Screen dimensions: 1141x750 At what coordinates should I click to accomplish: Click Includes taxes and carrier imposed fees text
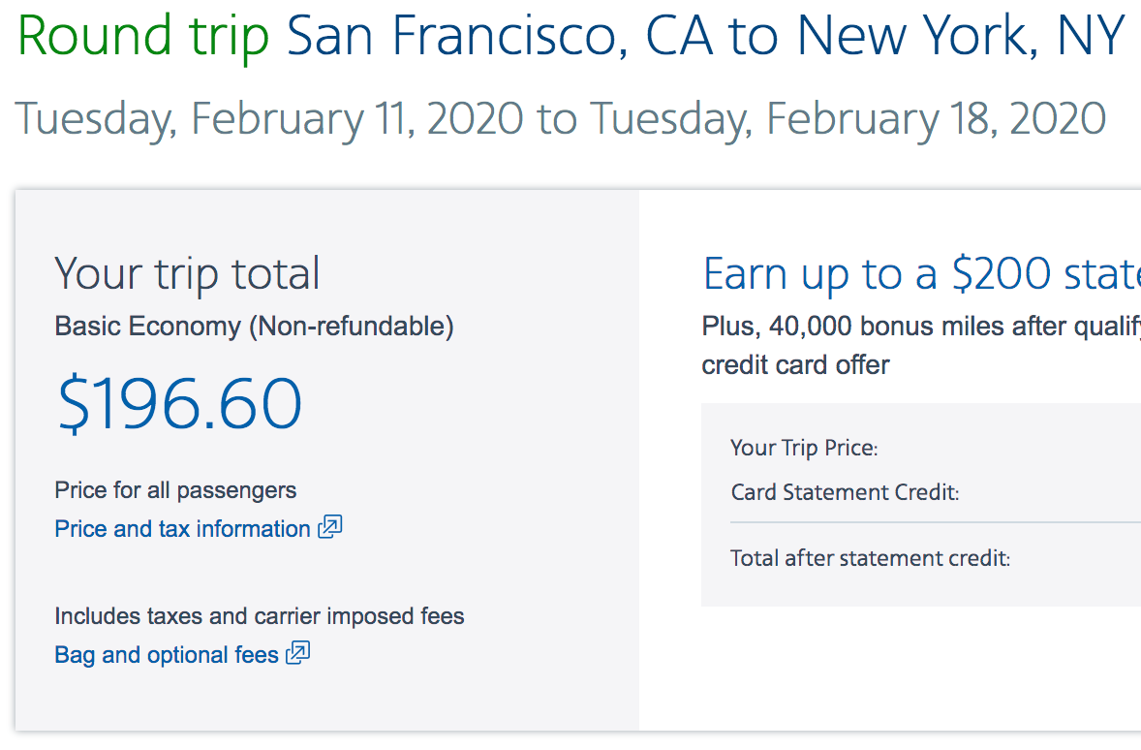[260, 616]
